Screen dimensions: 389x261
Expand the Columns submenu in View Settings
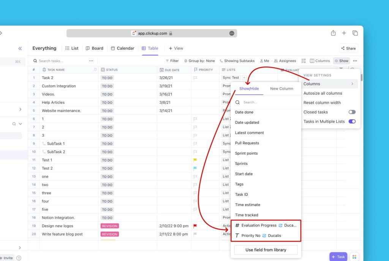[329, 84]
